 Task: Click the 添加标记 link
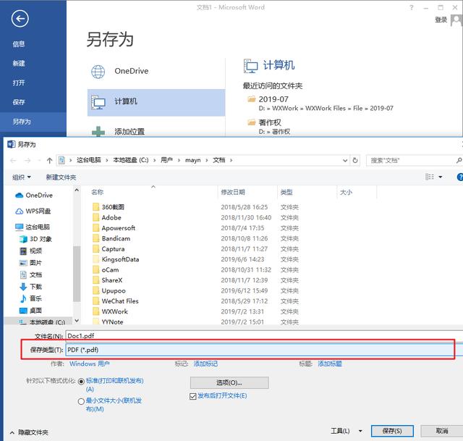[205, 364]
